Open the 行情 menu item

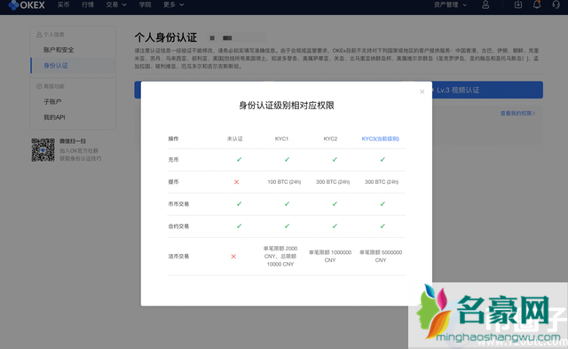point(88,4)
